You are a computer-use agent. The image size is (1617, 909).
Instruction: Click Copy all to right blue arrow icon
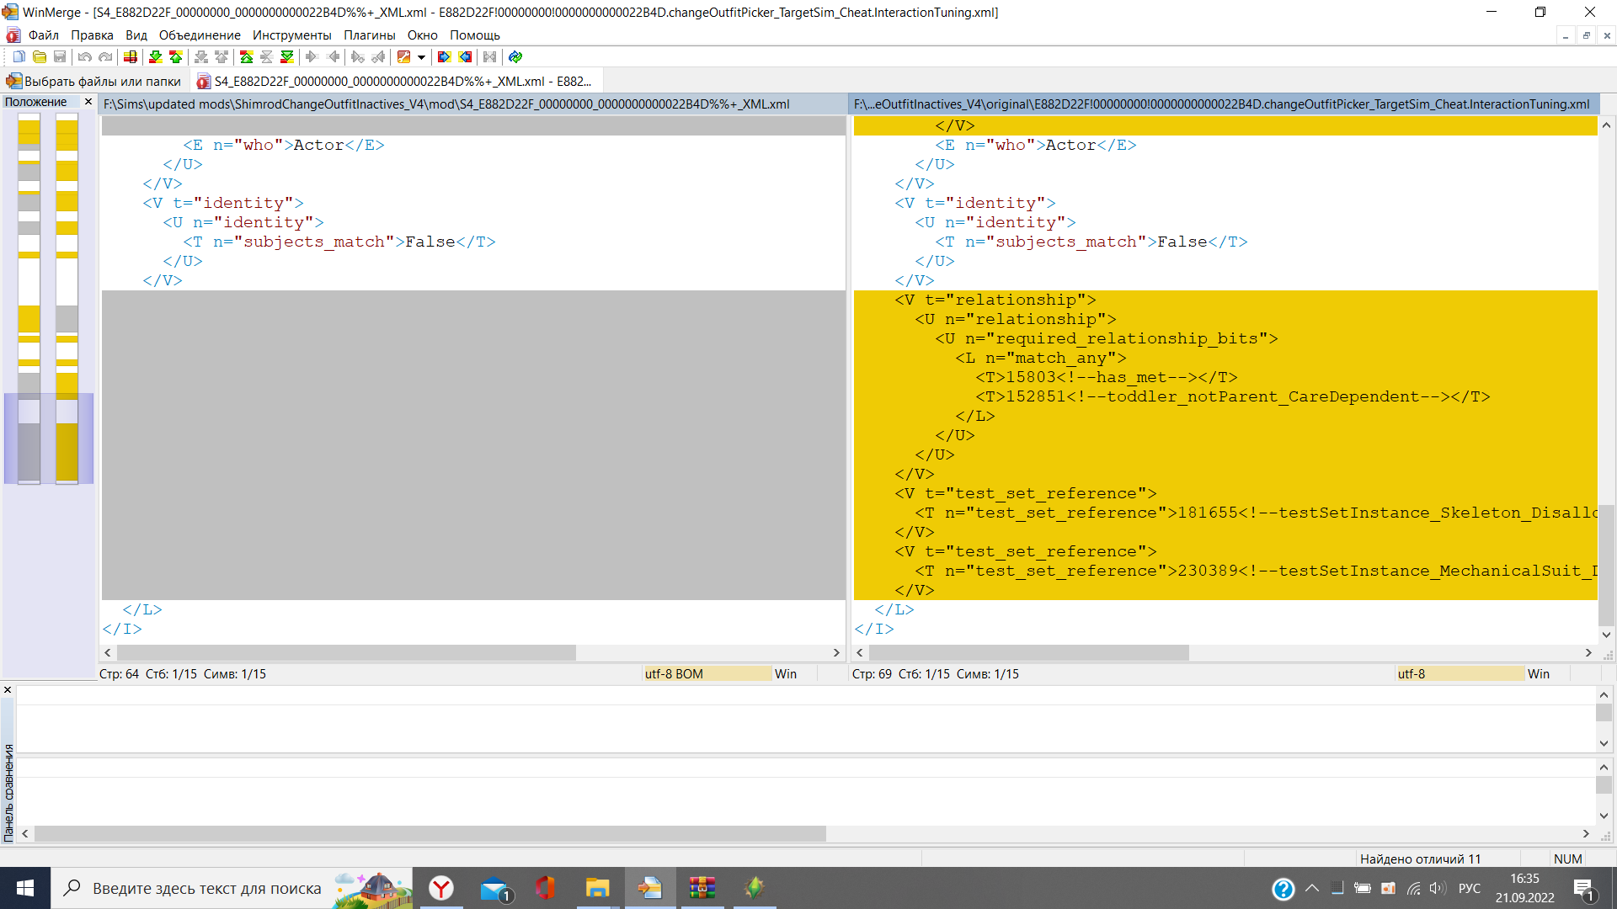444,57
